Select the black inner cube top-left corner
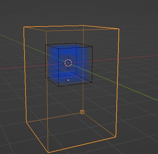Screen dimensions: 158x154 tap(46, 45)
